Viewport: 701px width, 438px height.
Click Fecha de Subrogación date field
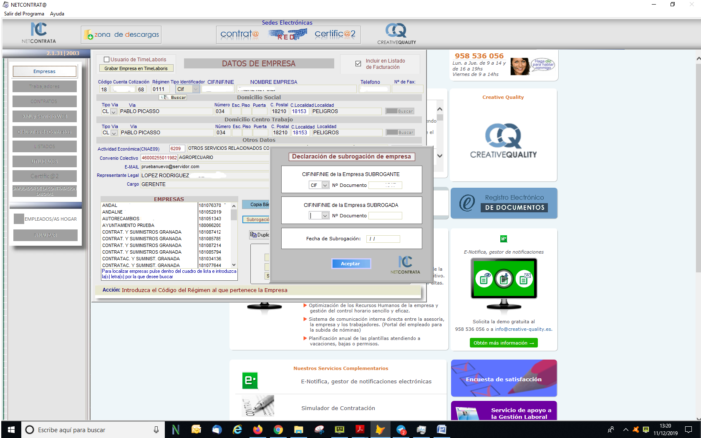click(x=383, y=239)
